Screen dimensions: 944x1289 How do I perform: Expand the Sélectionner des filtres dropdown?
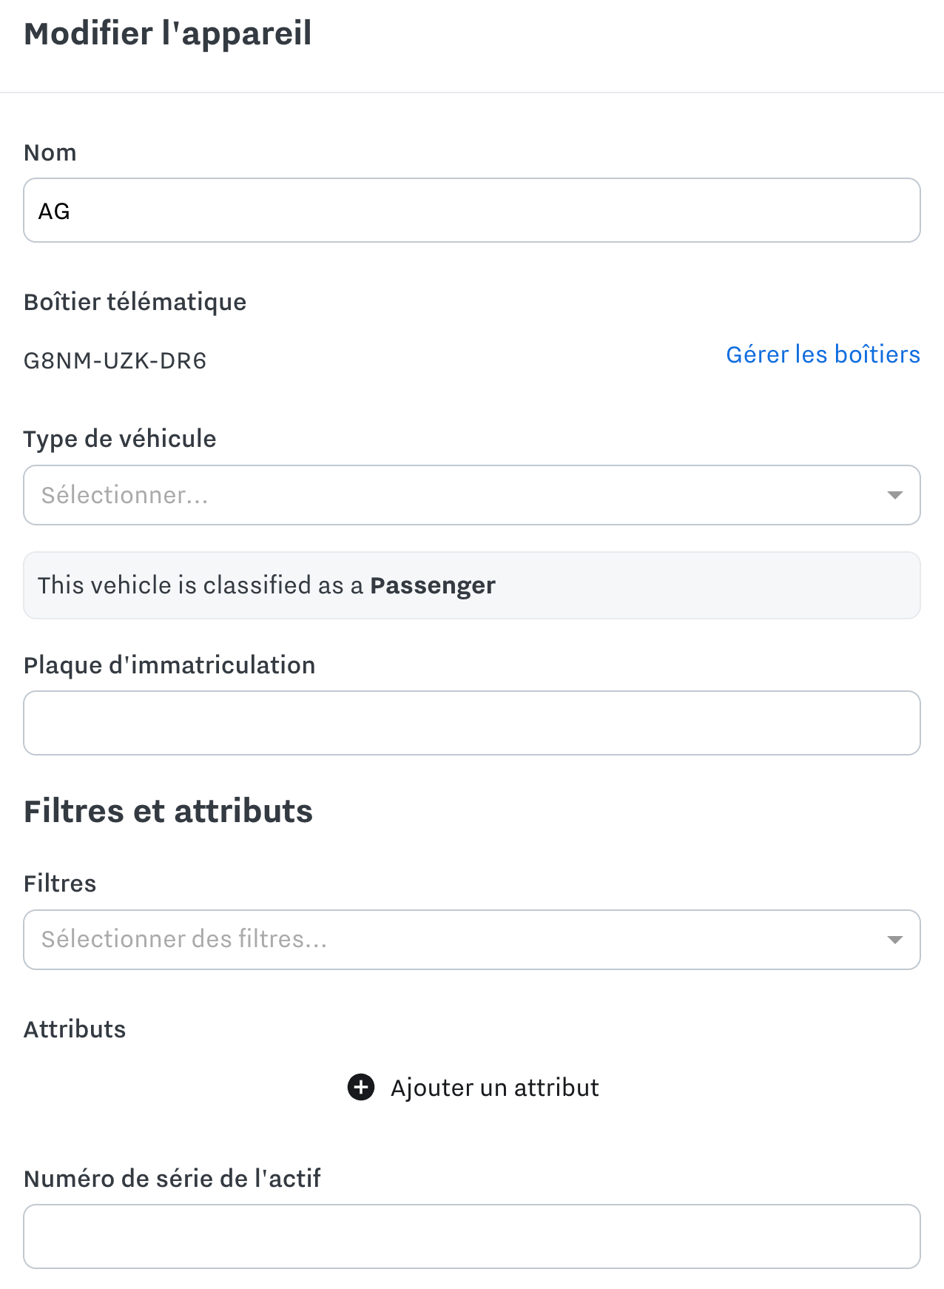pos(472,940)
